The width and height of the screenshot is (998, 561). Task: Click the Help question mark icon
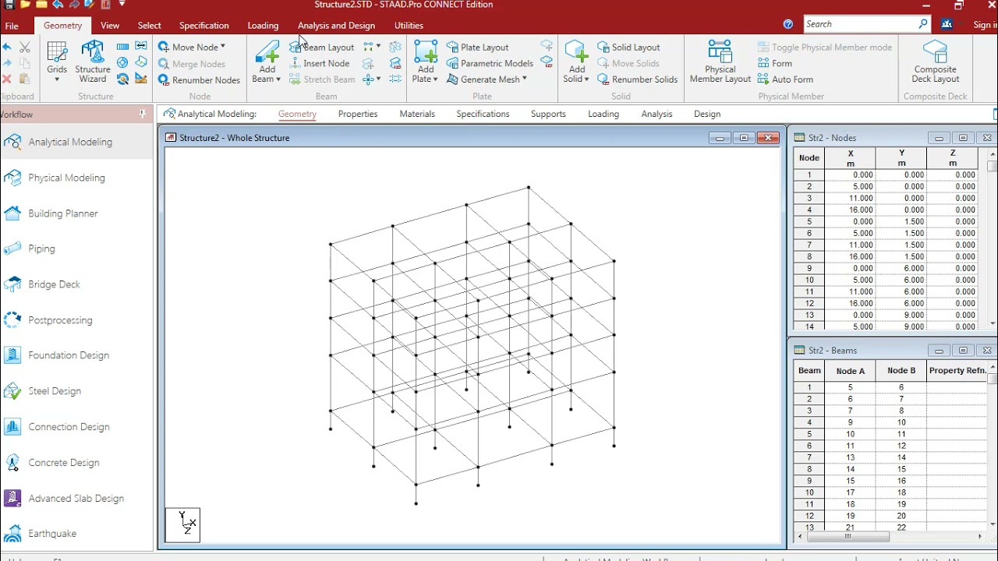coord(788,24)
